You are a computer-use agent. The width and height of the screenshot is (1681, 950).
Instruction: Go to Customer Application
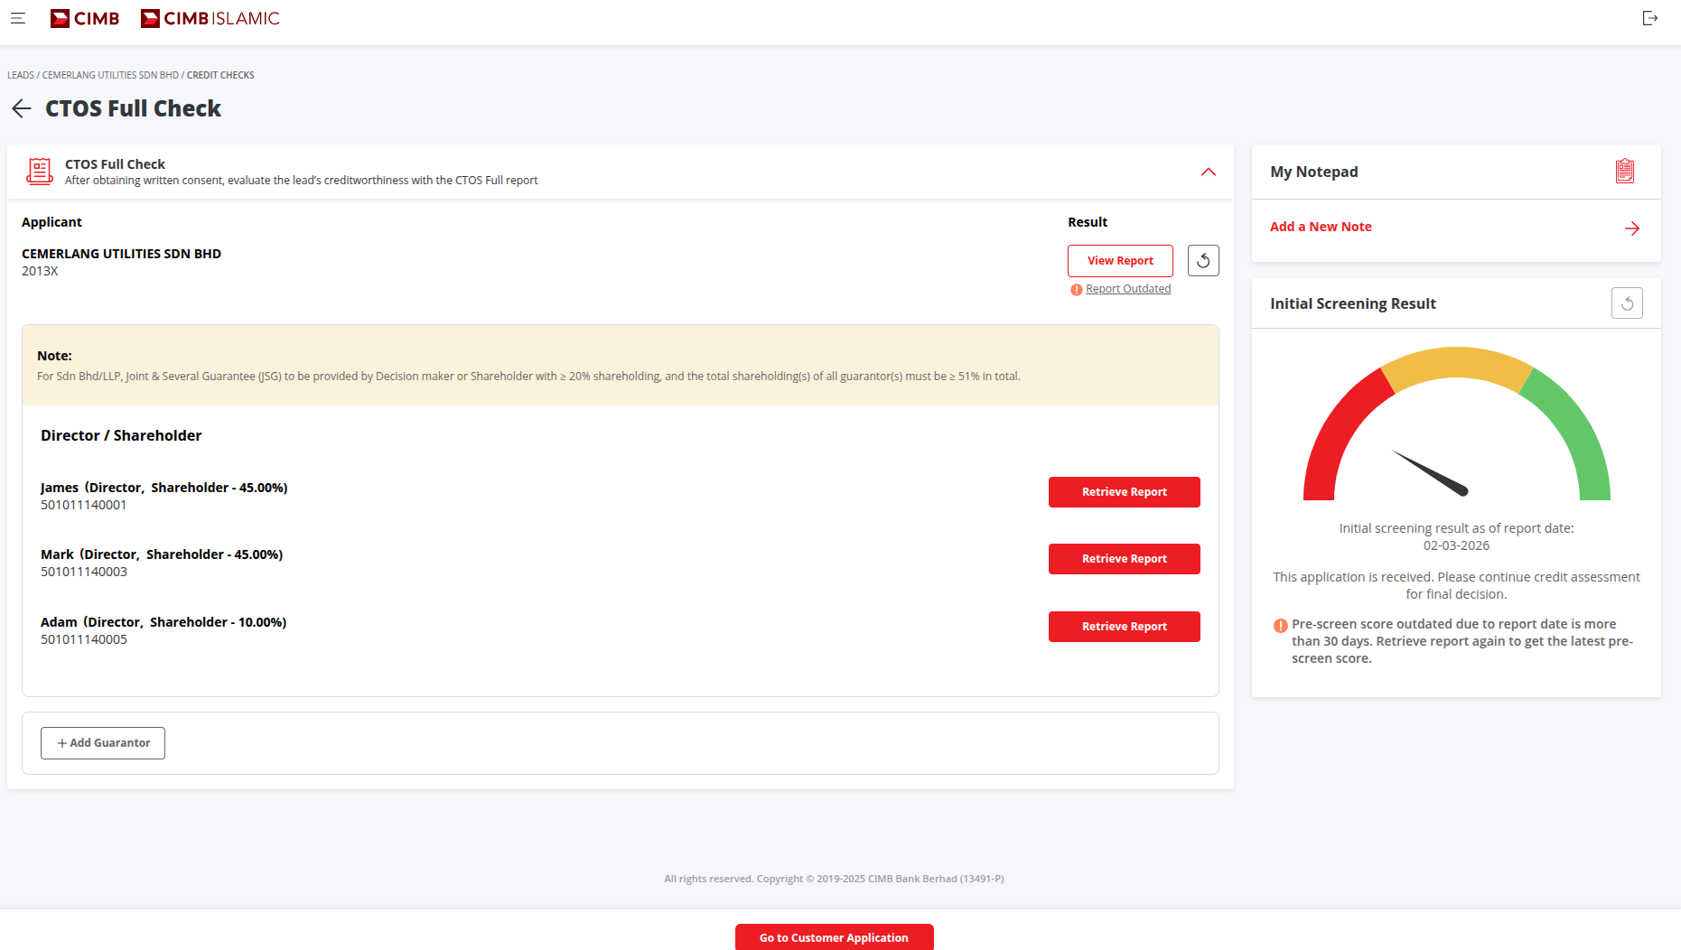[834, 937]
